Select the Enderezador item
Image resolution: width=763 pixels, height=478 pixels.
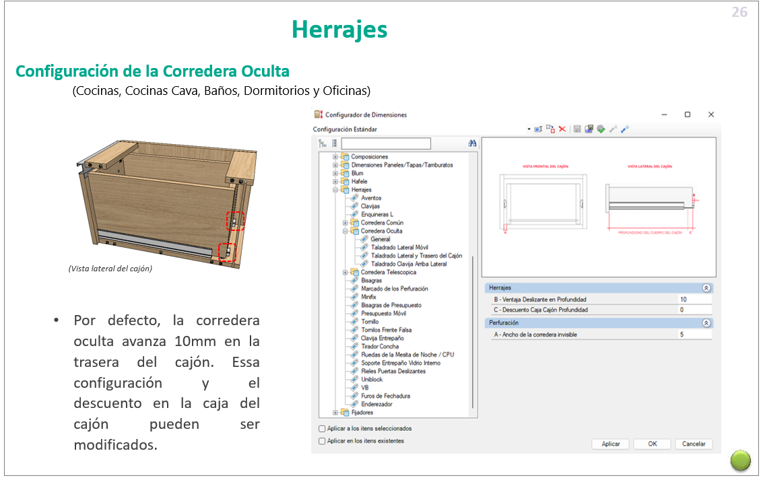coord(376,405)
